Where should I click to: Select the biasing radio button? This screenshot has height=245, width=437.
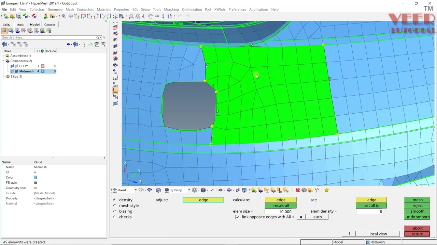(x=115, y=211)
